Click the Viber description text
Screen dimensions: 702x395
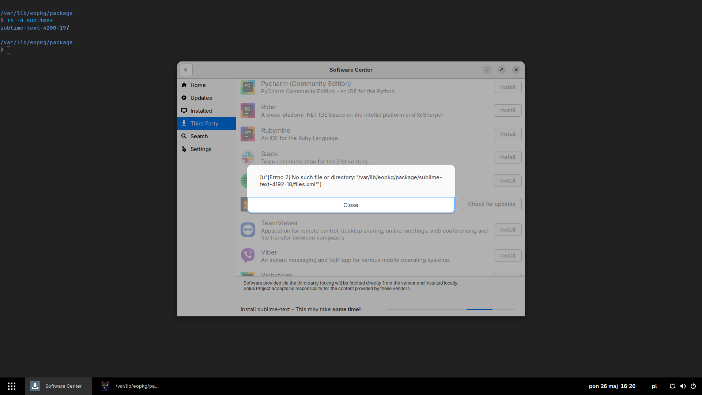coord(355,260)
